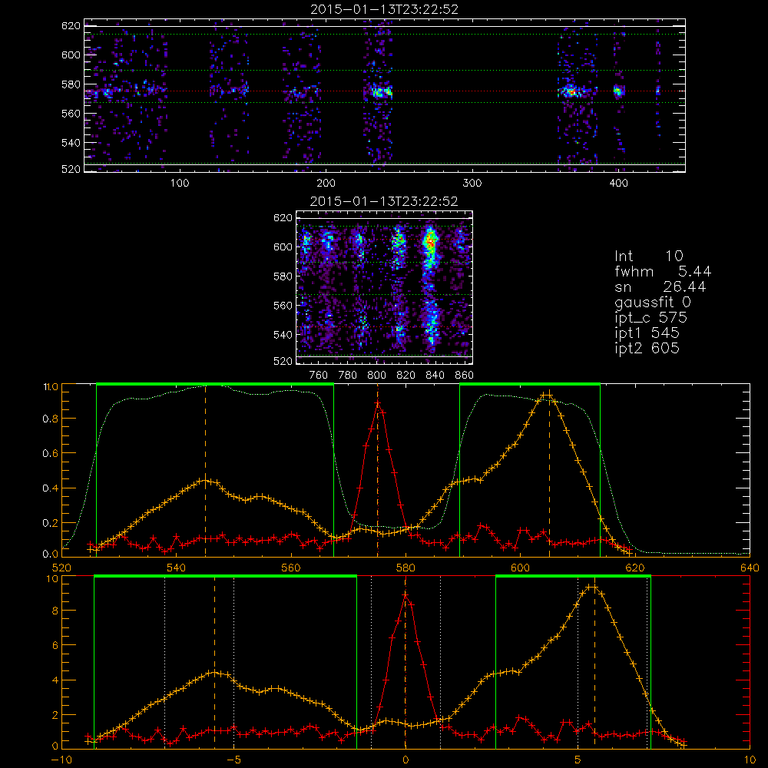The image size is (768, 768).
Task: Click x-axis label 200 on the top spectrogram
Action: click(326, 184)
